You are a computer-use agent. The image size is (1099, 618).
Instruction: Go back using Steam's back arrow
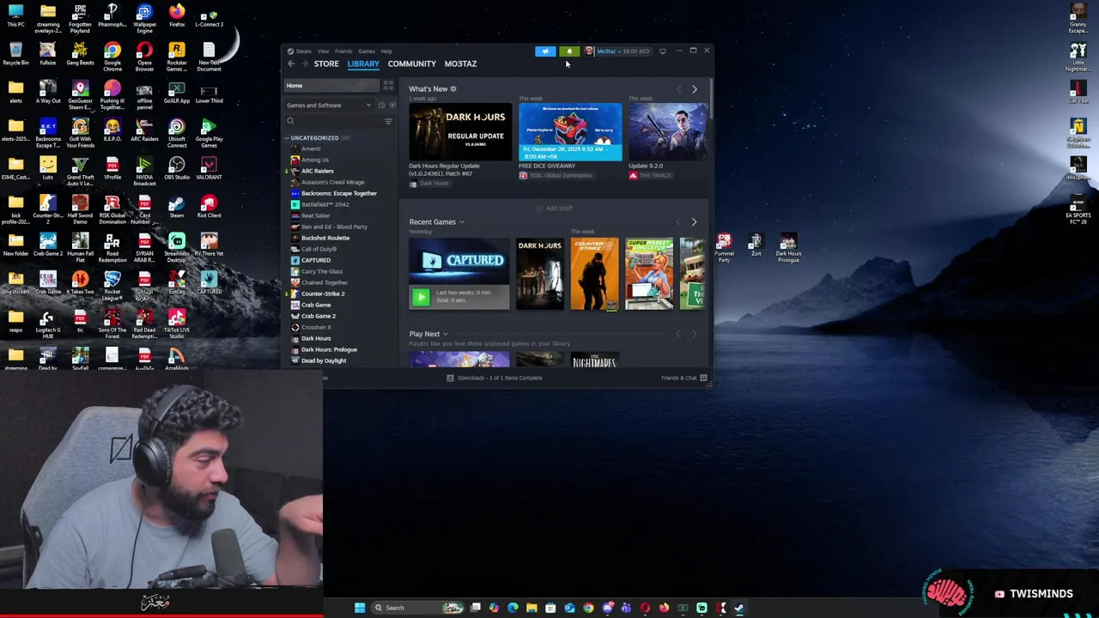(291, 64)
